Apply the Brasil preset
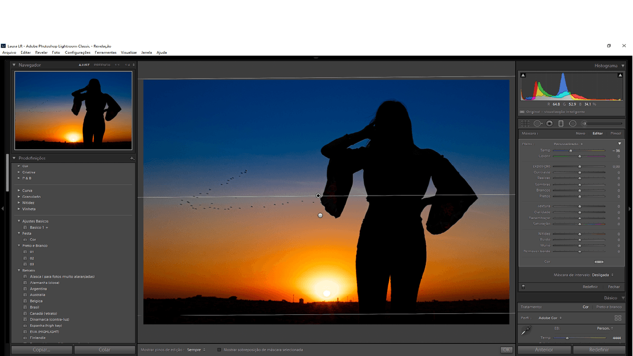This screenshot has height=356, width=633. [x=34, y=307]
